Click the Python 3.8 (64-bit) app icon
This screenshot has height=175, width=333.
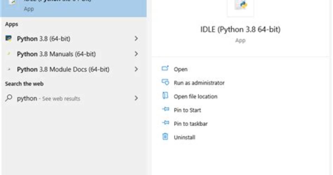point(9,39)
